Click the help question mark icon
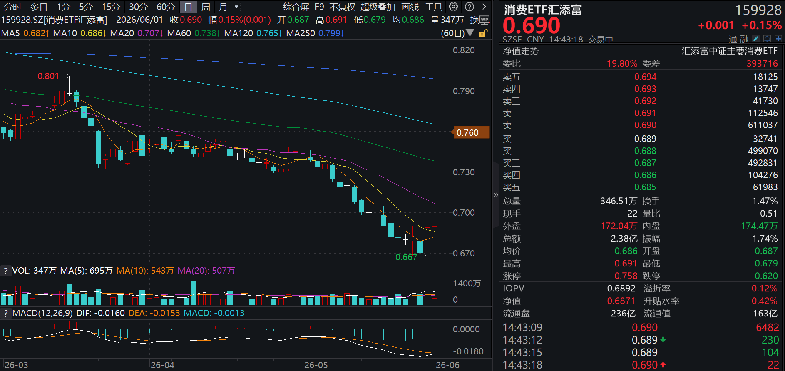Viewport: 785px width, 371px height. (x=470, y=7)
